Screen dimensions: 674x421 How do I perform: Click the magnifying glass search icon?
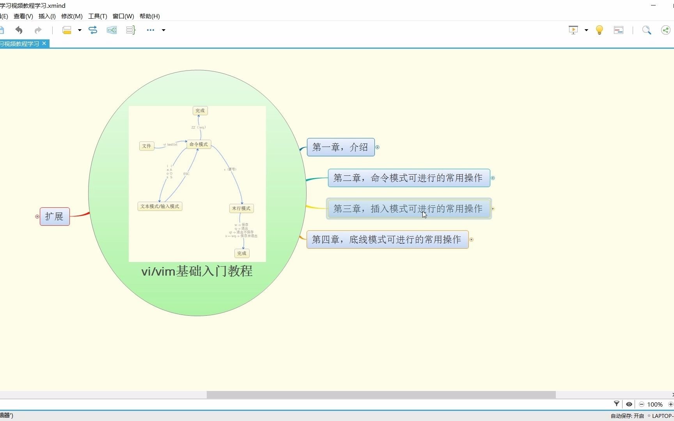click(646, 30)
